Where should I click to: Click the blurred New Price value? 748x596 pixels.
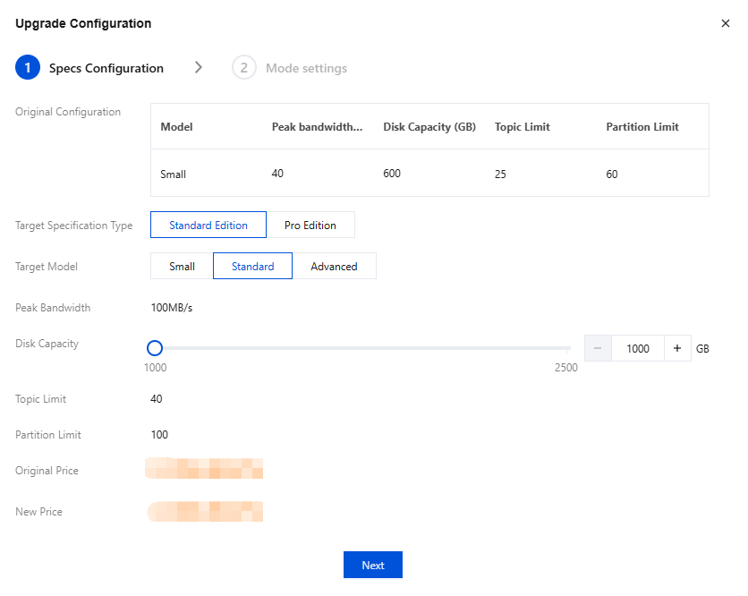[x=204, y=511]
